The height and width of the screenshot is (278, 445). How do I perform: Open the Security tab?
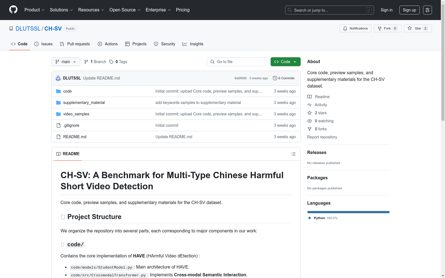point(165,44)
